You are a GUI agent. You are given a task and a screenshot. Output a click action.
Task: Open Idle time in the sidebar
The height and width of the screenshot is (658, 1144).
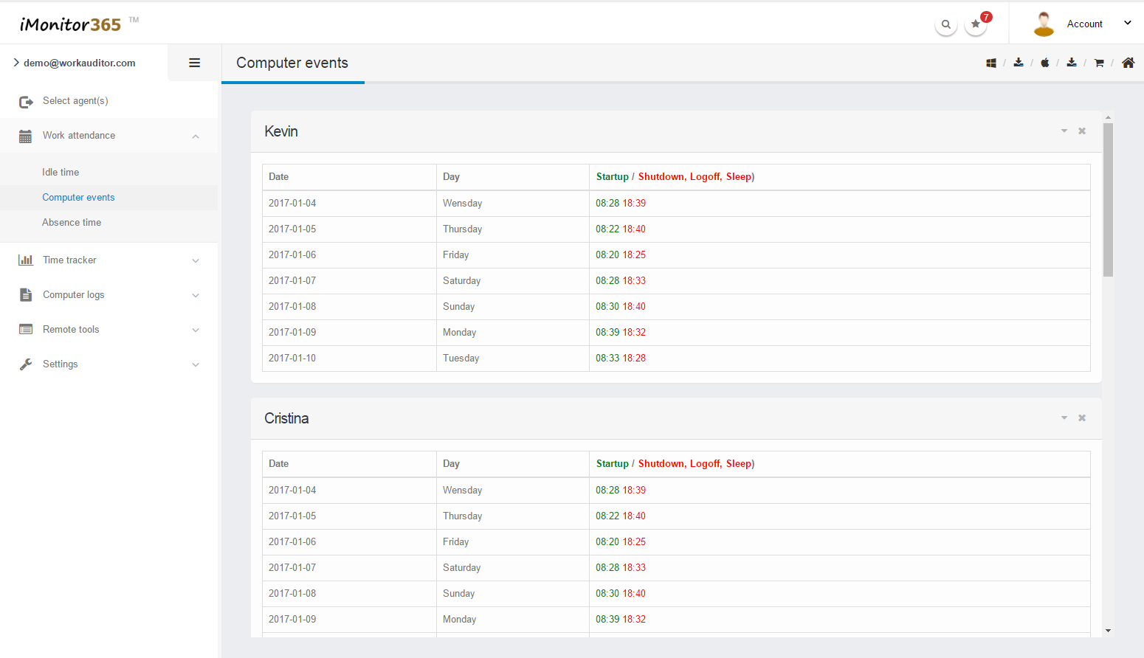pyautogui.click(x=61, y=173)
